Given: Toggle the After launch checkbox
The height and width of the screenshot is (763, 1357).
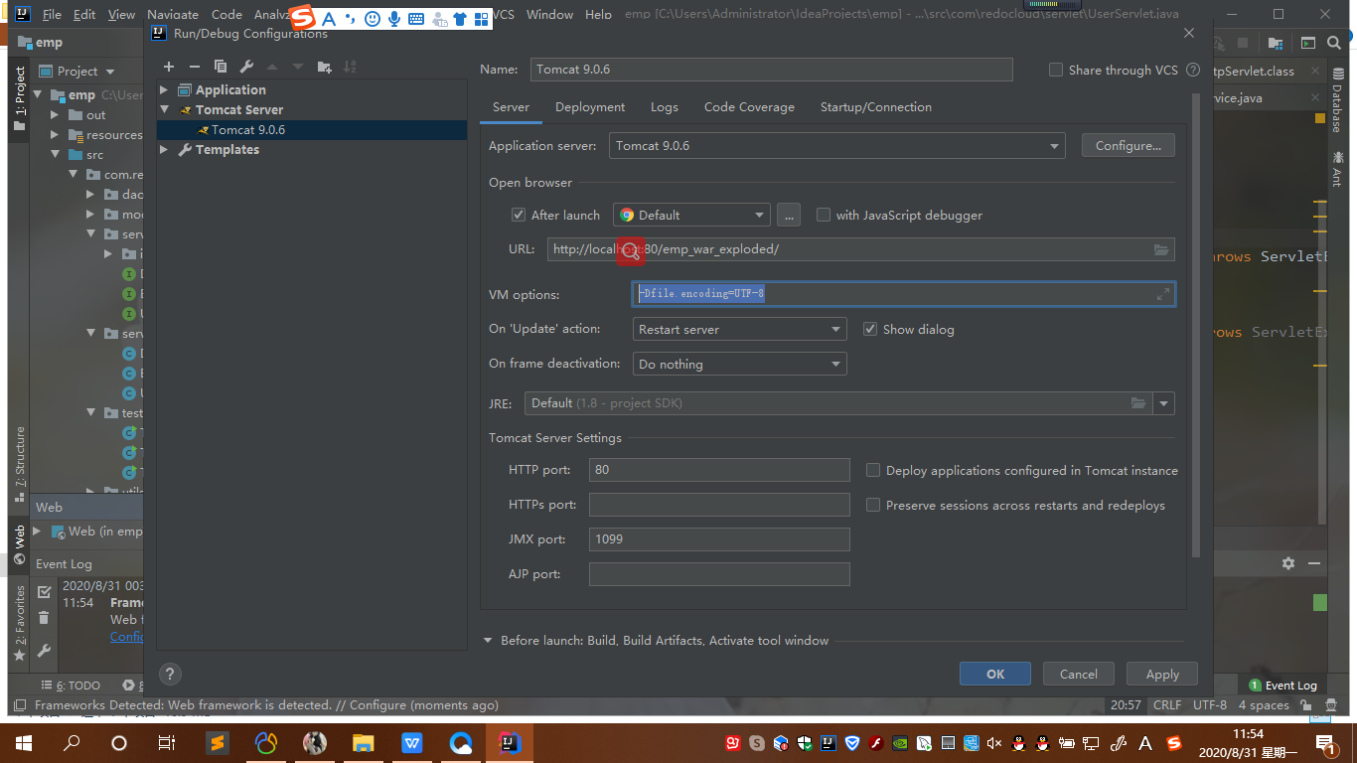Looking at the screenshot, I should [x=519, y=215].
